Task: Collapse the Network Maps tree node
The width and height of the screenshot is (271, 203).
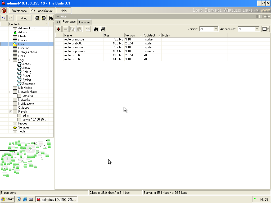Action: 11,92
